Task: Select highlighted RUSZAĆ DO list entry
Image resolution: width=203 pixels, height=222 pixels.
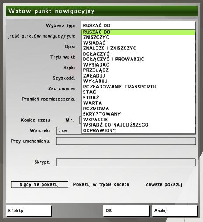Action: point(138,32)
